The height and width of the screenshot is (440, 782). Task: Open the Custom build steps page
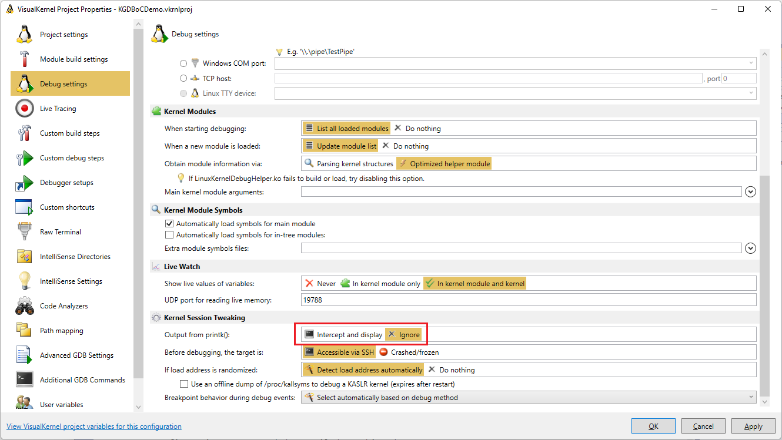click(70, 133)
